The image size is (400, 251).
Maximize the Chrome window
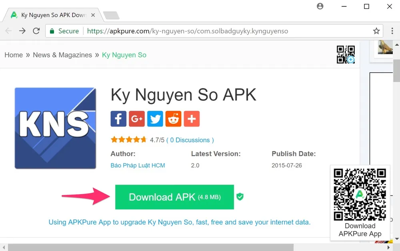[366, 6]
